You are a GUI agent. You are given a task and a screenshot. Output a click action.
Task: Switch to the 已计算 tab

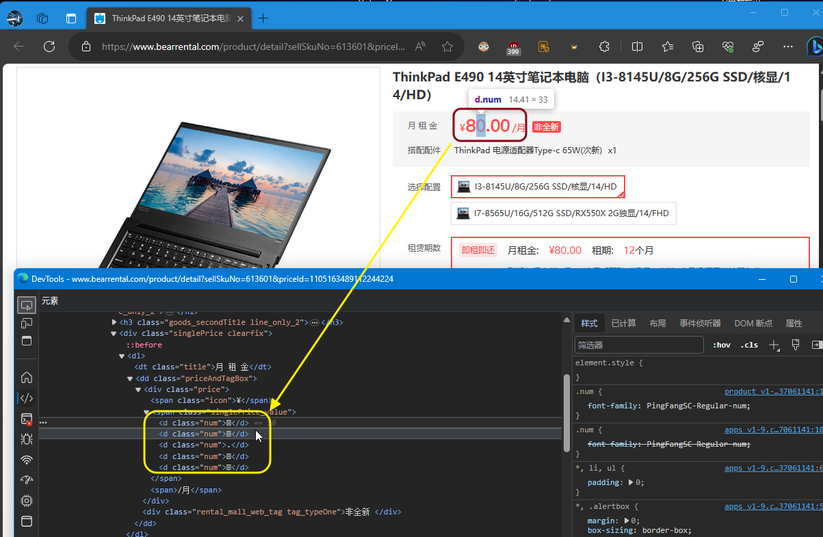623,324
